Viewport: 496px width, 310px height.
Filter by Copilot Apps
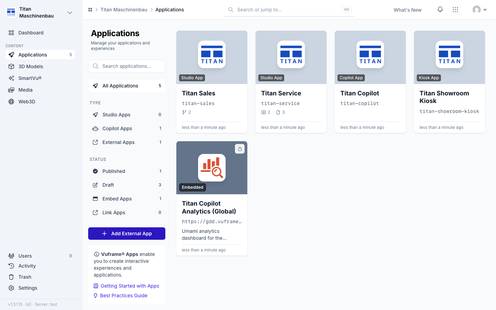pyautogui.click(x=127, y=128)
